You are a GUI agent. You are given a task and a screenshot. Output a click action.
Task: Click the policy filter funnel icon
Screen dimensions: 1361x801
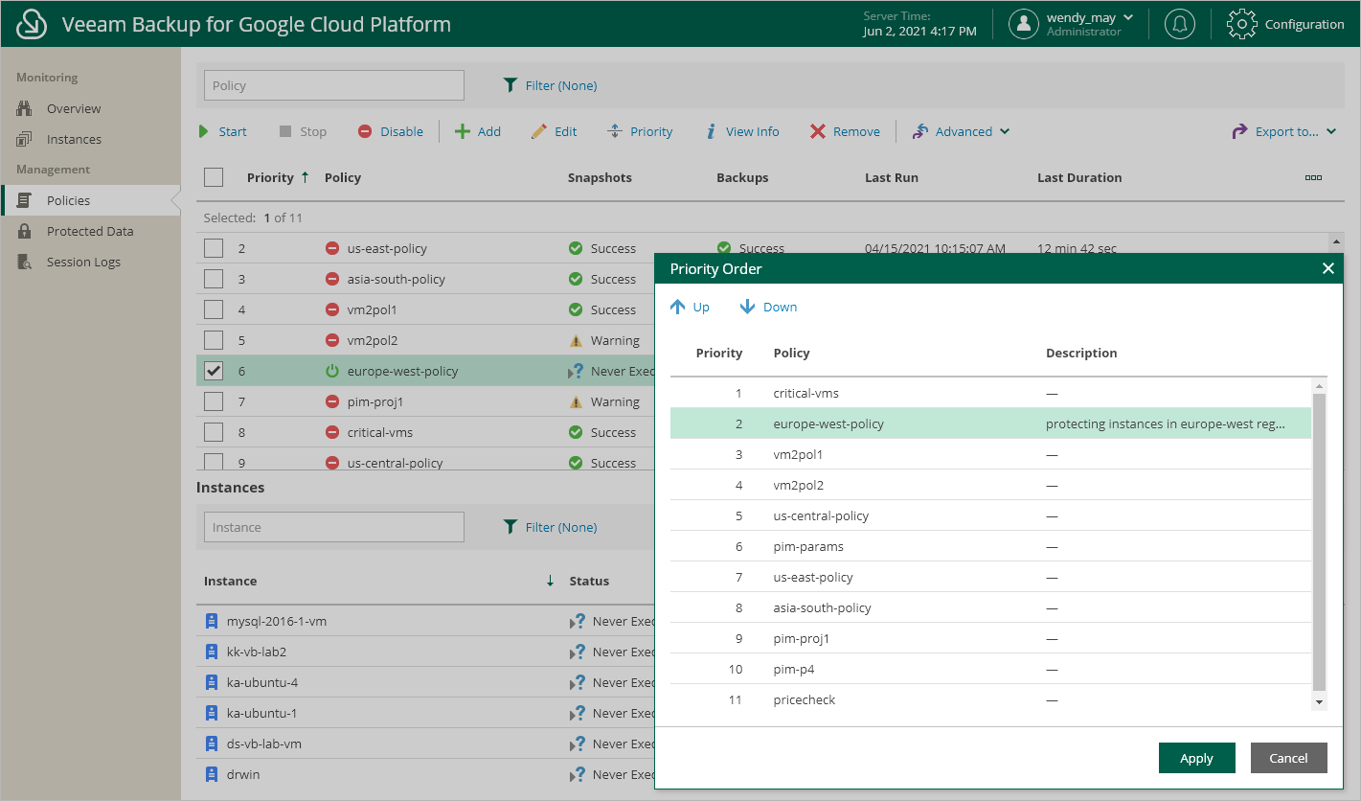pos(510,85)
